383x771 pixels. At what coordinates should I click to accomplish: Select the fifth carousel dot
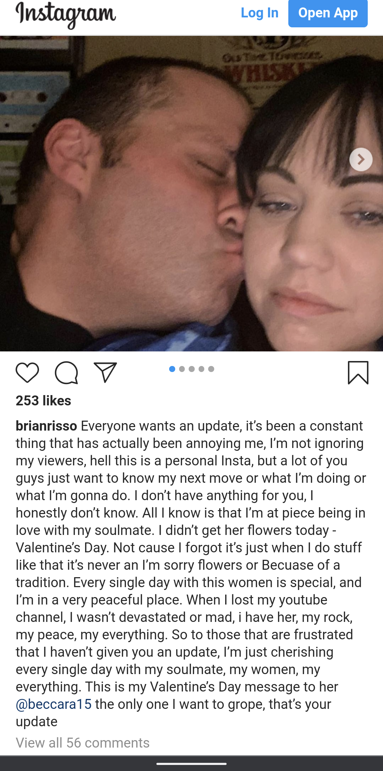(211, 369)
